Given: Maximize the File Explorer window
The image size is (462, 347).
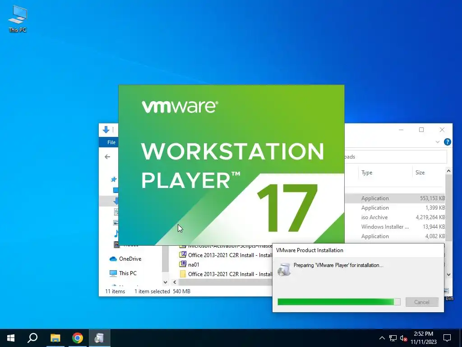Looking at the screenshot, I should pos(421,130).
